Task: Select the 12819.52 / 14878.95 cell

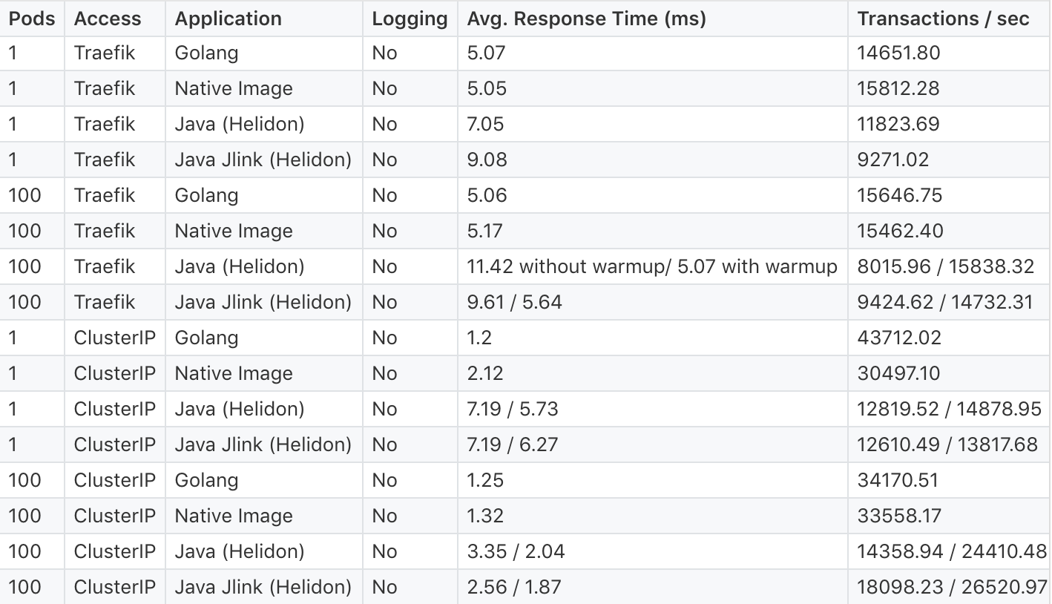Action: click(950, 409)
